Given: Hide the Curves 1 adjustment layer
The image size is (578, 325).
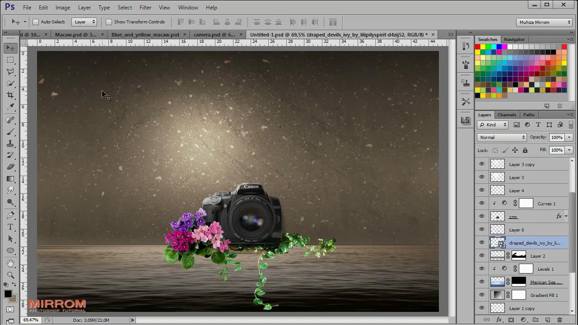Looking at the screenshot, I should tap(482, 204).
